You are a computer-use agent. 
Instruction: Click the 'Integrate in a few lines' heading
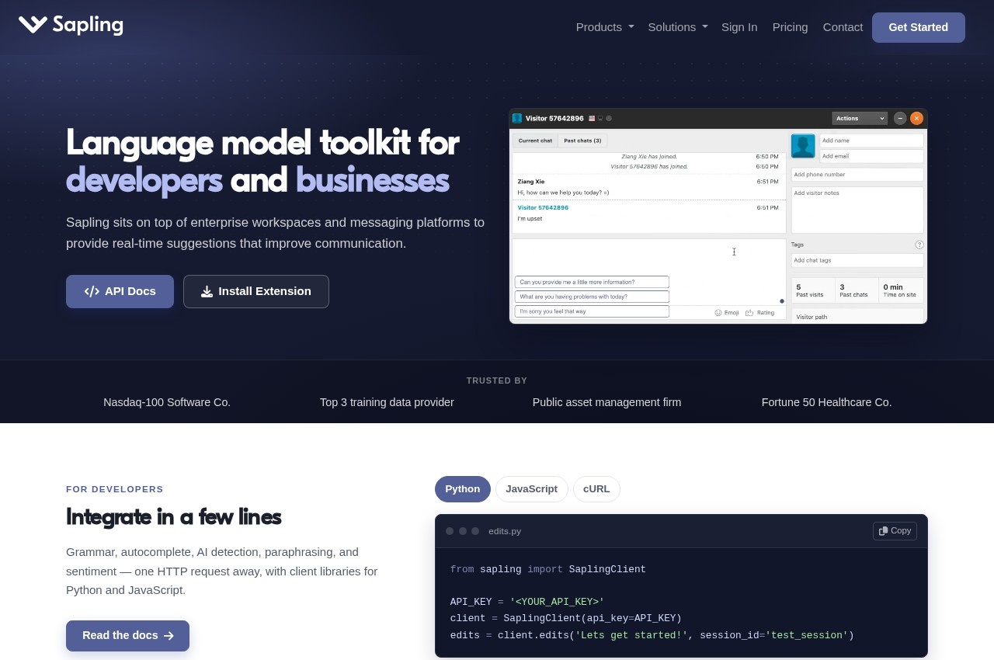tap(173, 516)
